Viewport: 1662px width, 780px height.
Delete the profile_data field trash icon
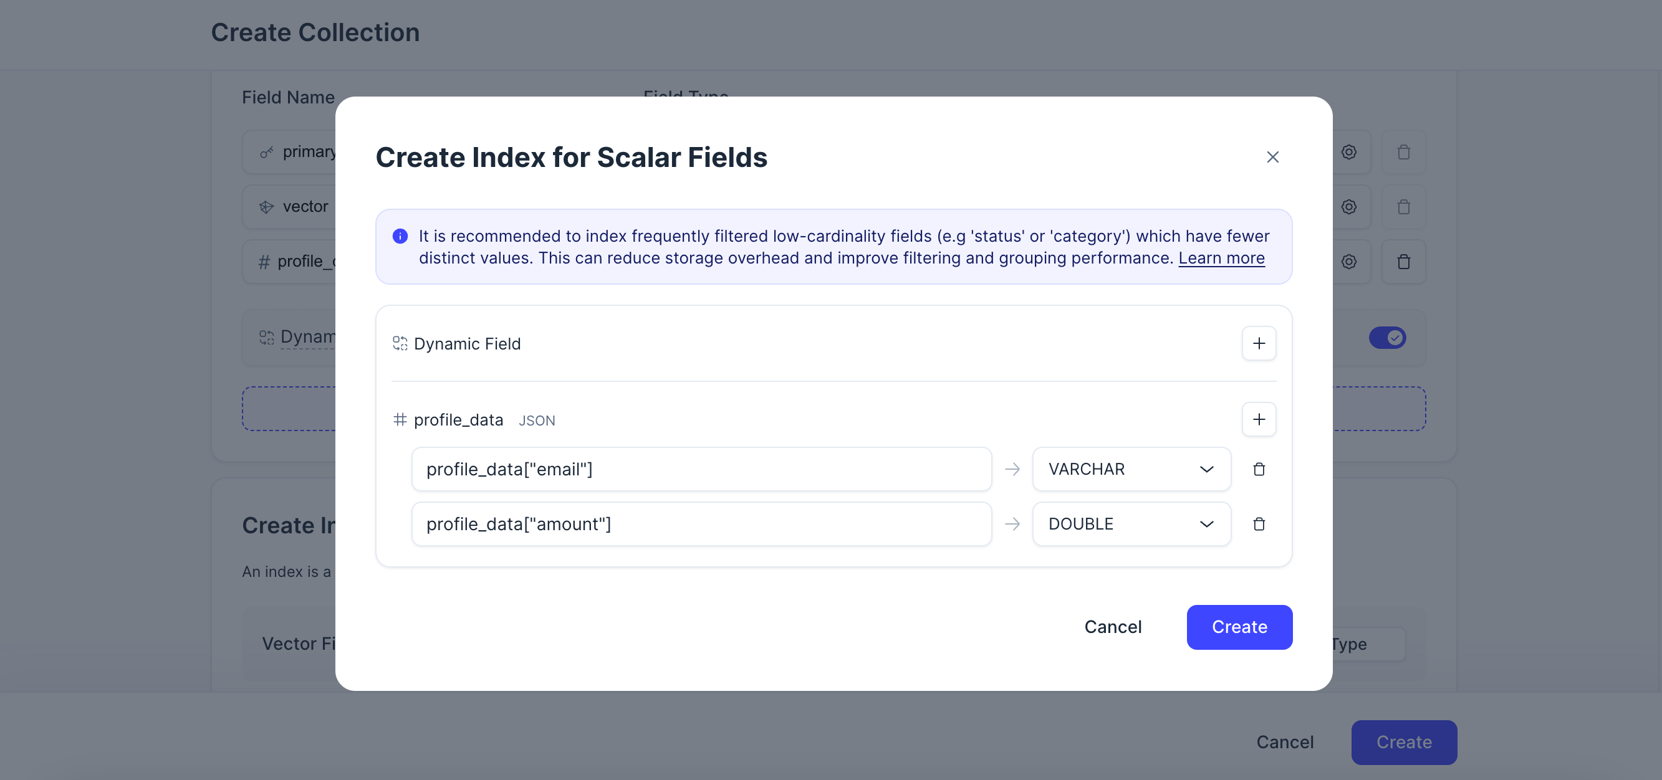[1403, 262]
